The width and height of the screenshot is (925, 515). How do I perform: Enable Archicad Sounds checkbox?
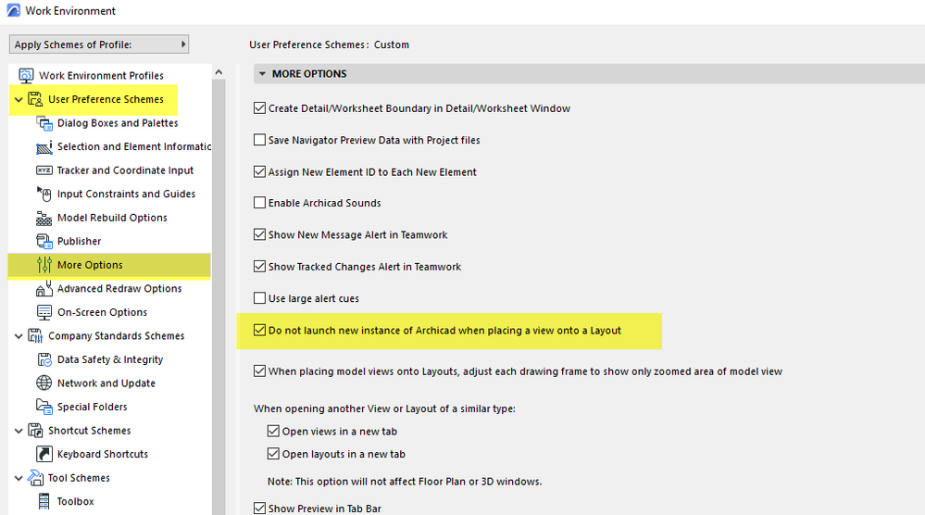pos(260,203)
